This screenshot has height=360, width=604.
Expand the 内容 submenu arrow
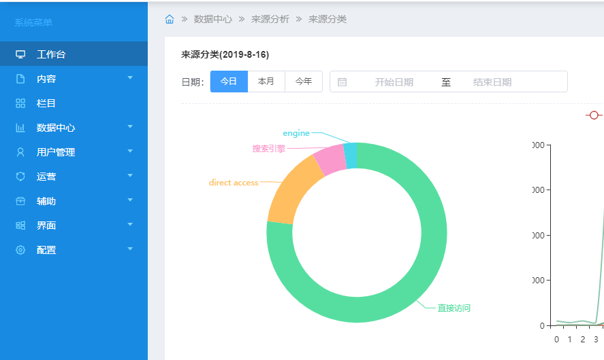click(130, 78)
